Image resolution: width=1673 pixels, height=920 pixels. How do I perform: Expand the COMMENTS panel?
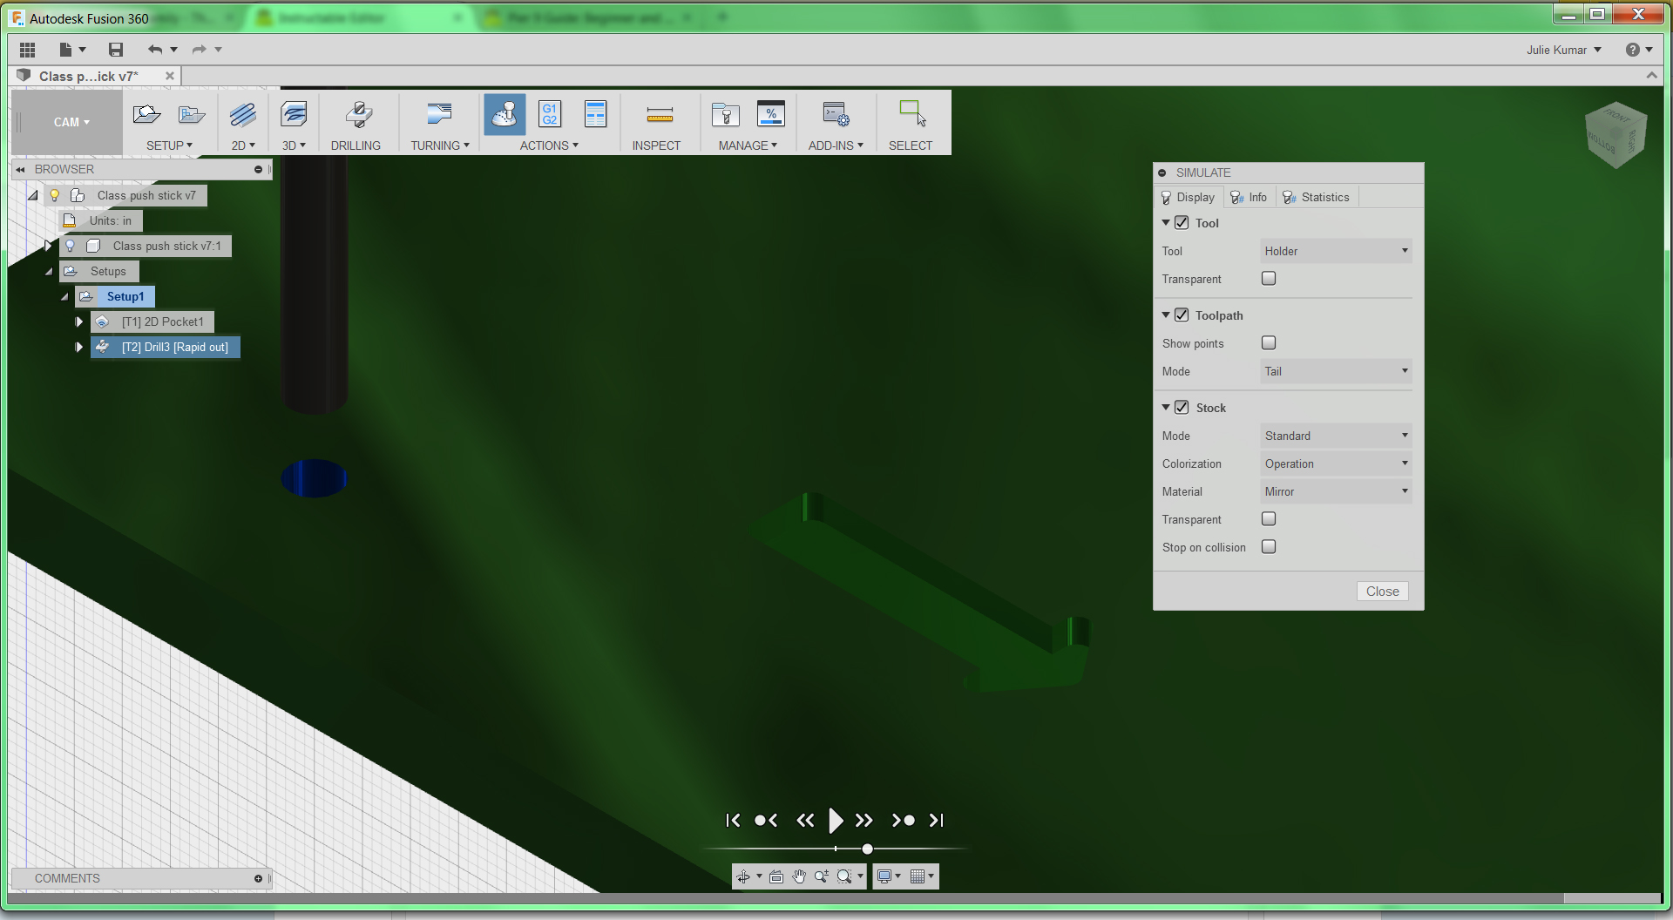[258, 878]
